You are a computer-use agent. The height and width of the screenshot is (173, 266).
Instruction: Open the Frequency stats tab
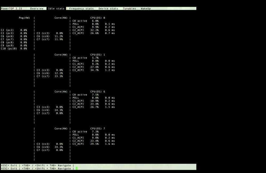[x=81, y=9]
